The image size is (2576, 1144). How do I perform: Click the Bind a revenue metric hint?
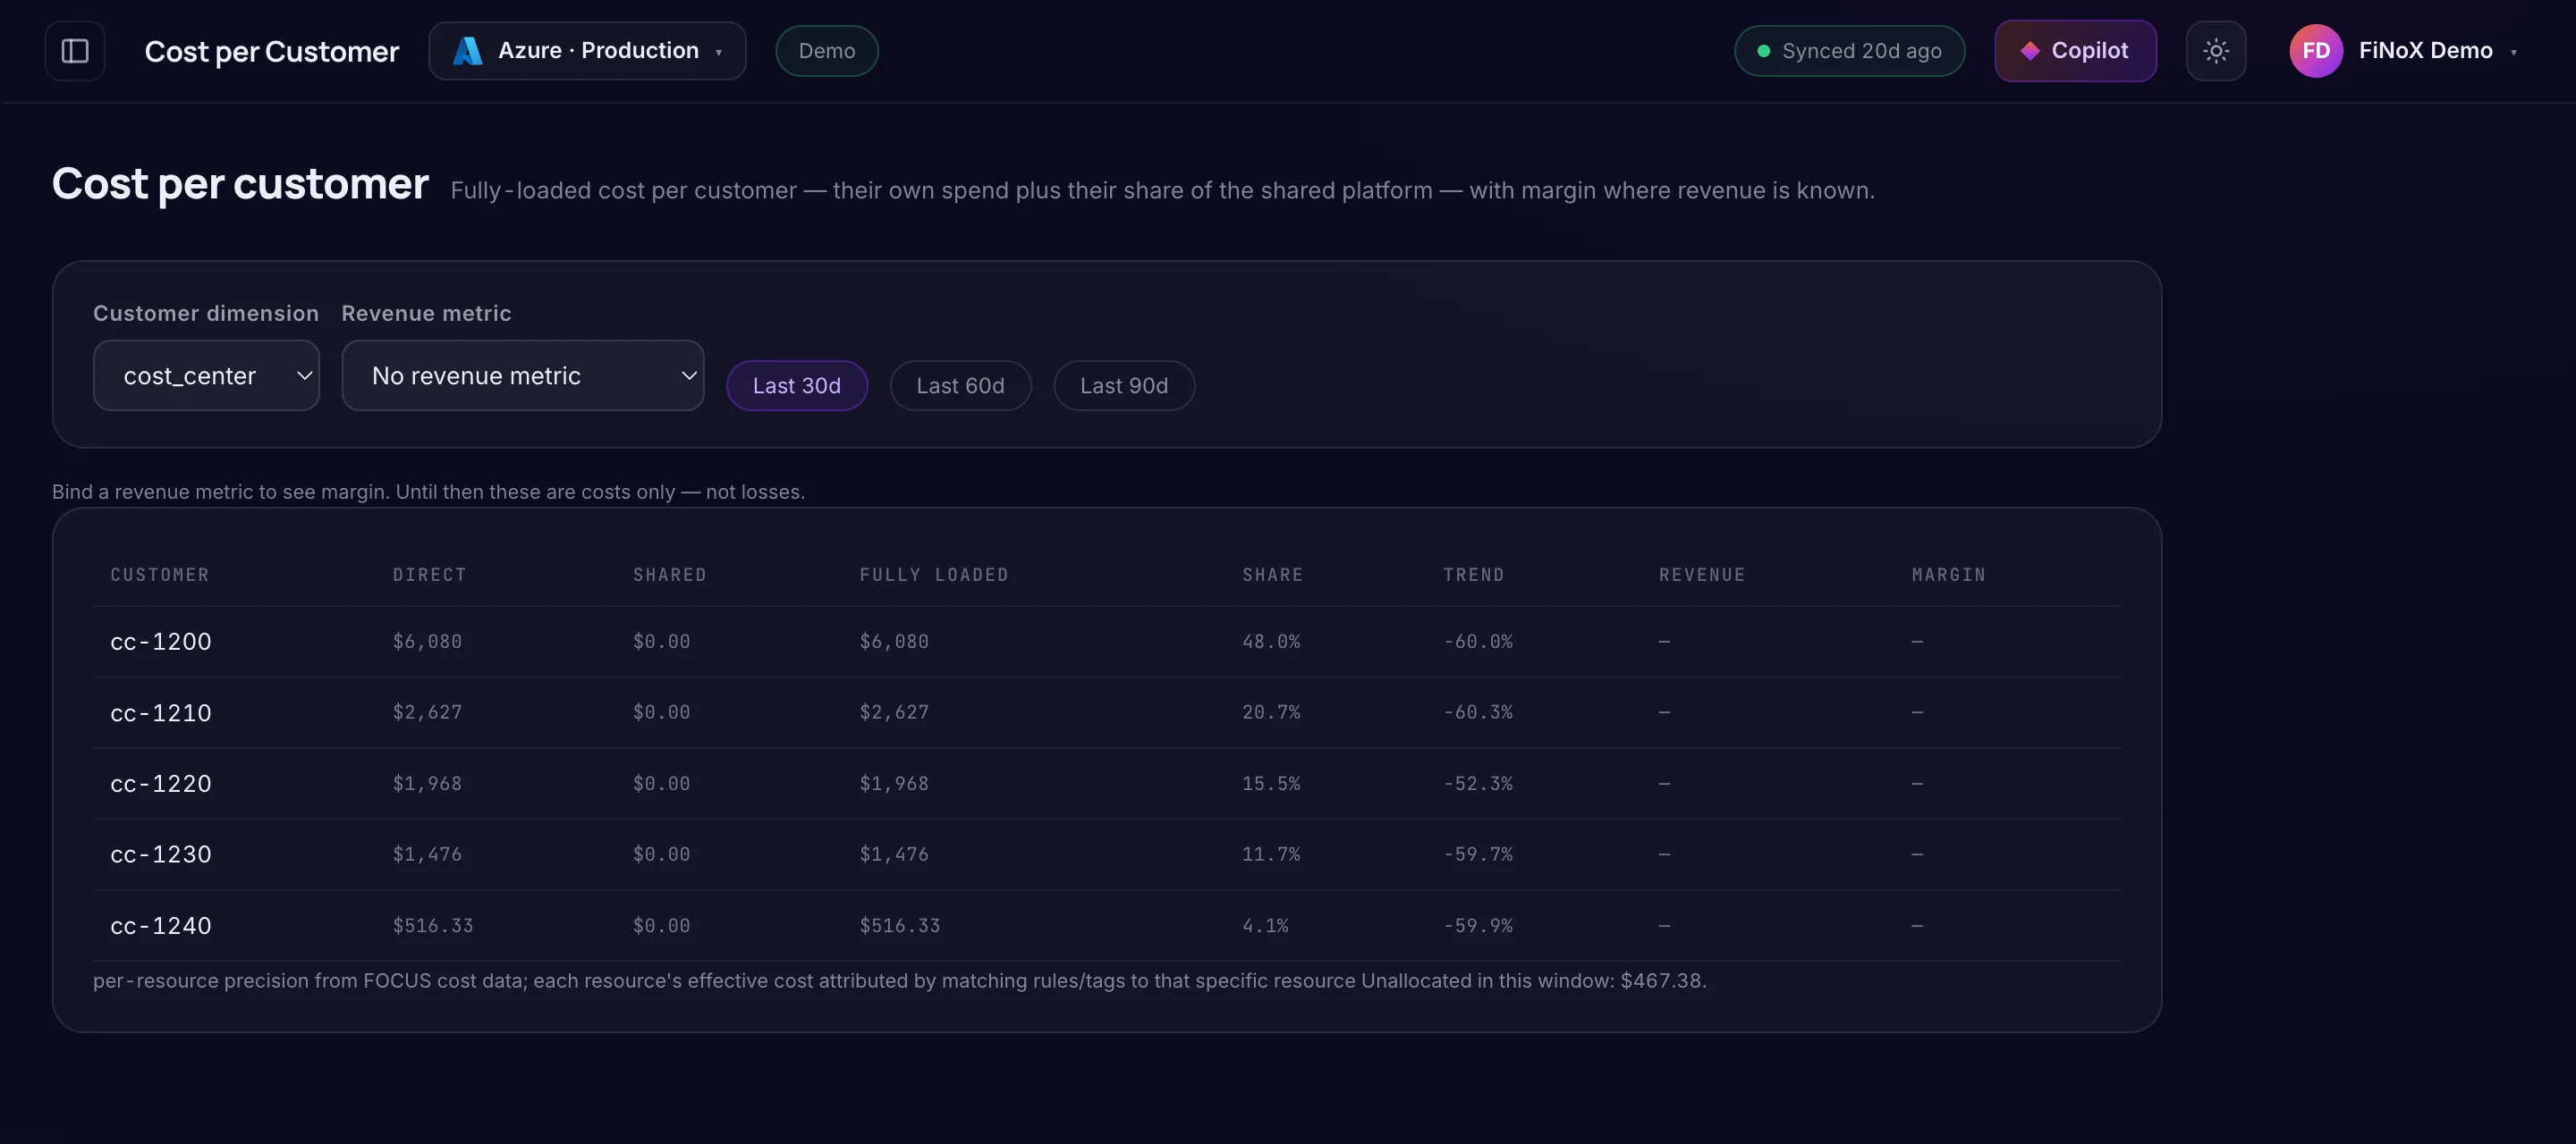click(x=428, y=492)
